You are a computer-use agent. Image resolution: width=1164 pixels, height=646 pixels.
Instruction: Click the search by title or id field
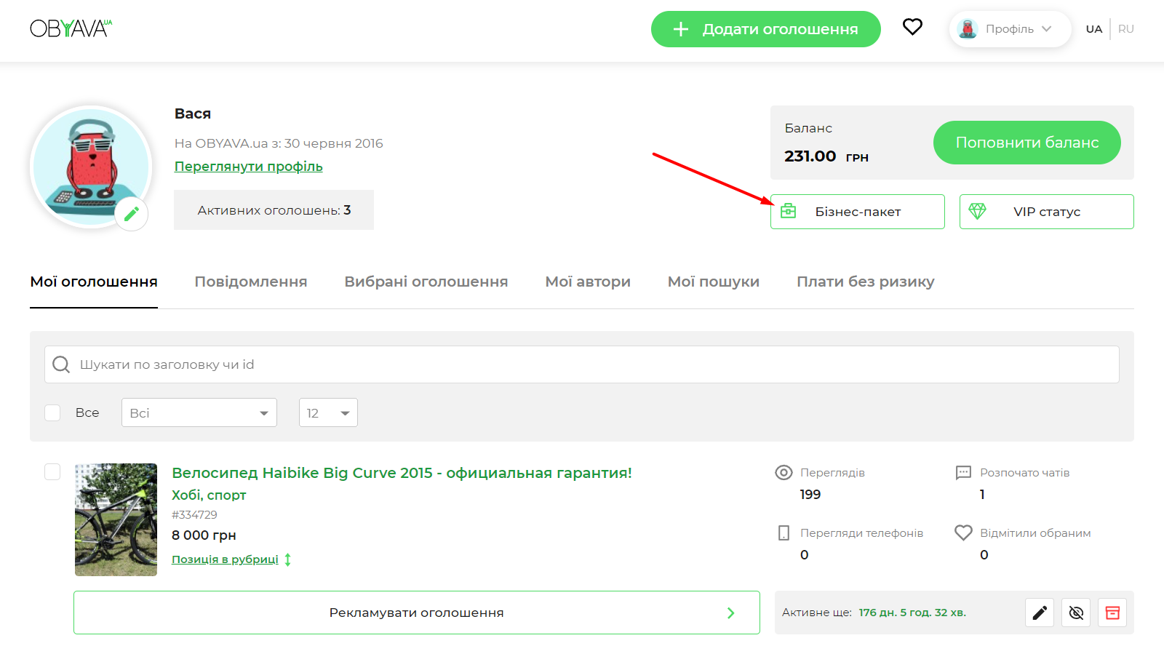click(x=582, y=364)
